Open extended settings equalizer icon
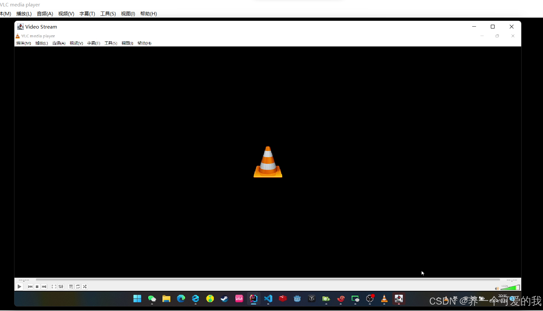543x311 pixels. point(61,287)
